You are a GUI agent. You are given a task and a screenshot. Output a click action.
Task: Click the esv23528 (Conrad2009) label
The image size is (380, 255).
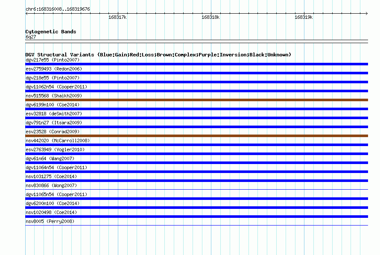coord(53,132)
